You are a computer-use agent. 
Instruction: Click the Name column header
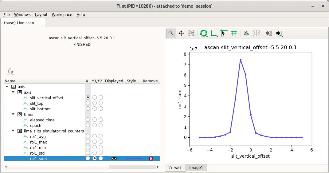44,81
